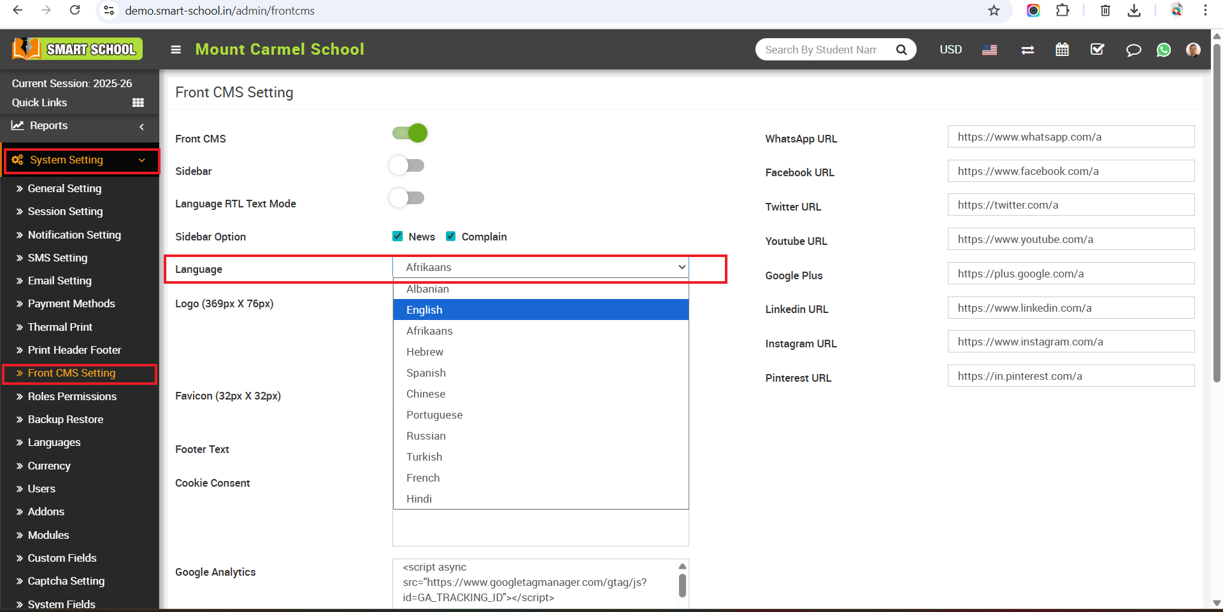Open Session Setting in sidebar
Image resolution: width=1223 pixels, height=612 pixels.
65,211
